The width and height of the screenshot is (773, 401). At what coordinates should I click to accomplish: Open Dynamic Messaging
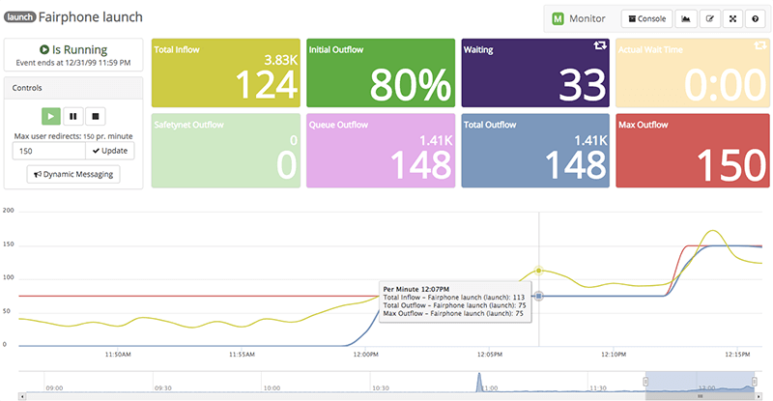(x=73, y=174)
